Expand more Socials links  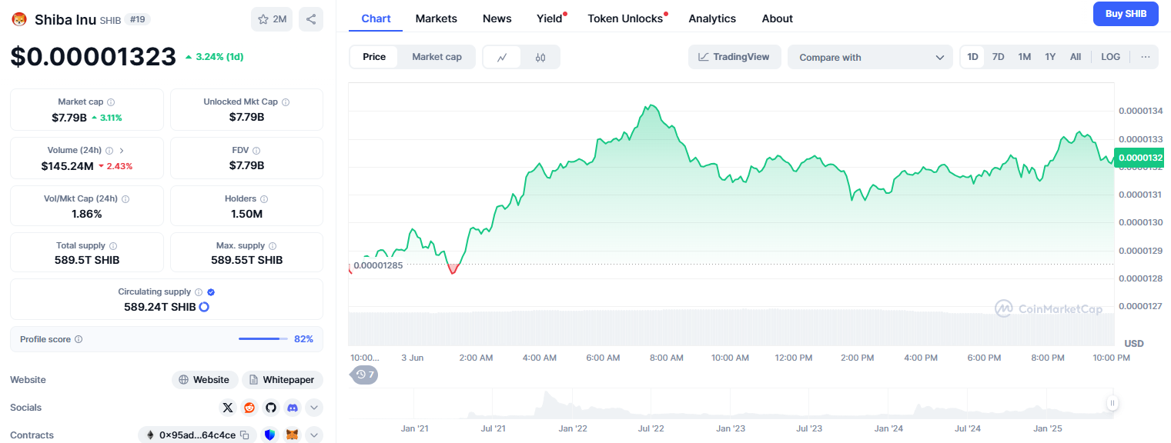pos(314,408)
